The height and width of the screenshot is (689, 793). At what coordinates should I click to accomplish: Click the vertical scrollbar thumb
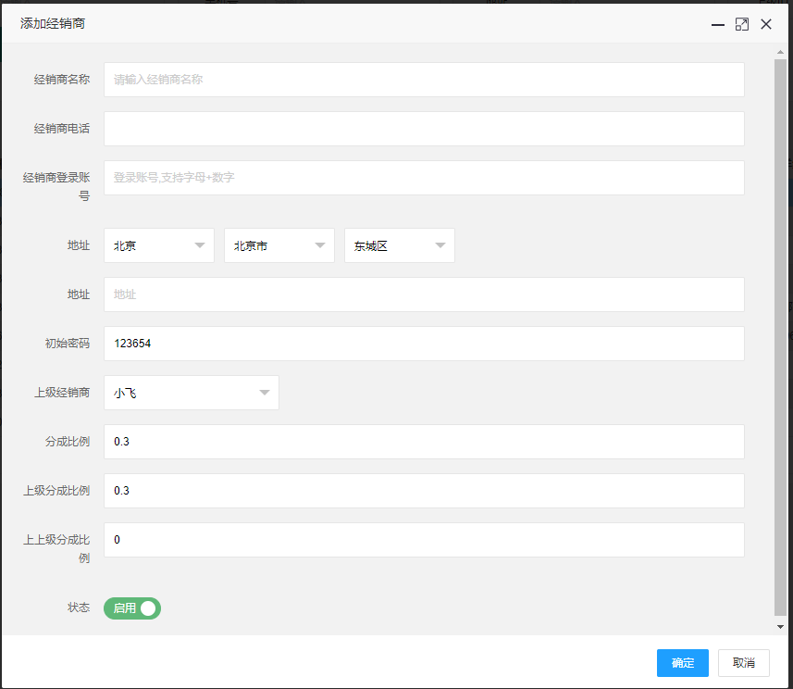click(x=780, y=338)
